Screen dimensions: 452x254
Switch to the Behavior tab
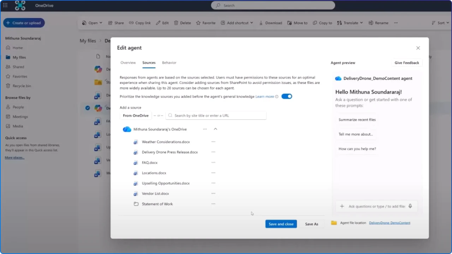169,62
